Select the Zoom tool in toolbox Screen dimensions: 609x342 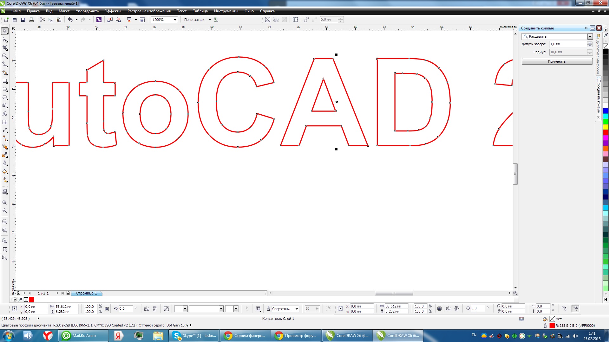[x=5, y=56]
